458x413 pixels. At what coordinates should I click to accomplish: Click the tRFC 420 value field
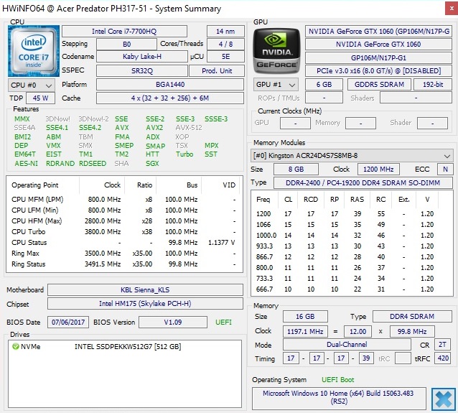pos(443,358)
